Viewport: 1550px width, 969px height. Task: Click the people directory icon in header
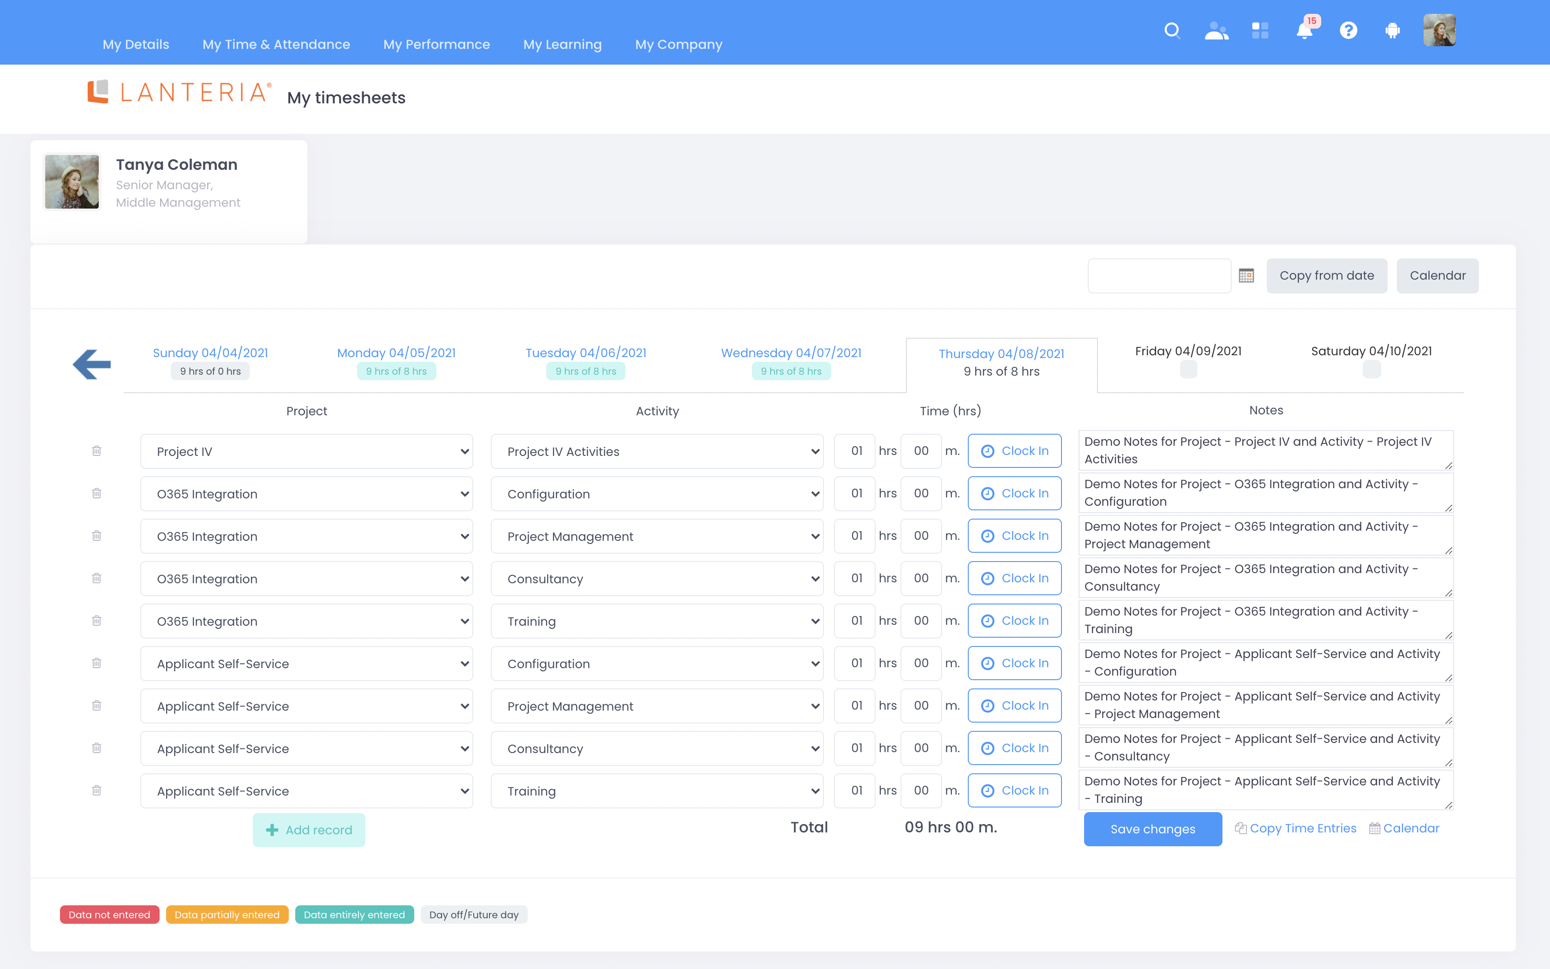1216,31
